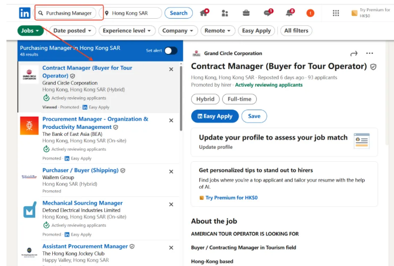Open All filters
Screen dimensions: 394x266
(295, 30)
